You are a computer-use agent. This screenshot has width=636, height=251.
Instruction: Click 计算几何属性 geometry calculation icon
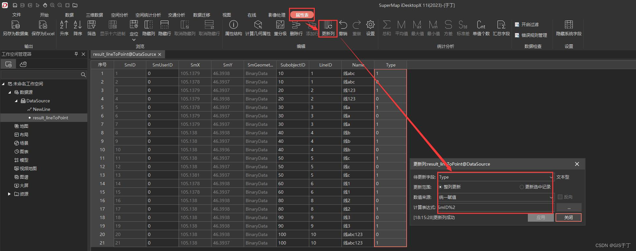pos(258,28)
